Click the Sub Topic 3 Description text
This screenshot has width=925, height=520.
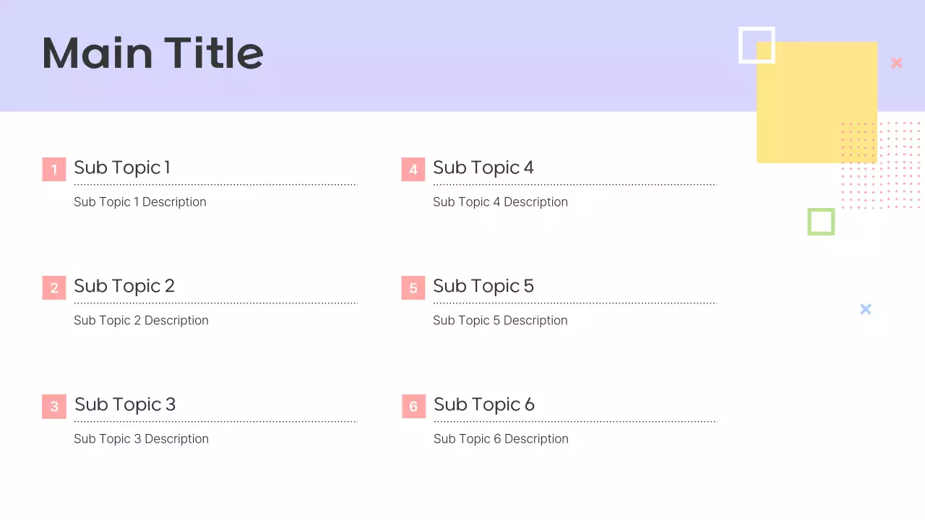141,439
